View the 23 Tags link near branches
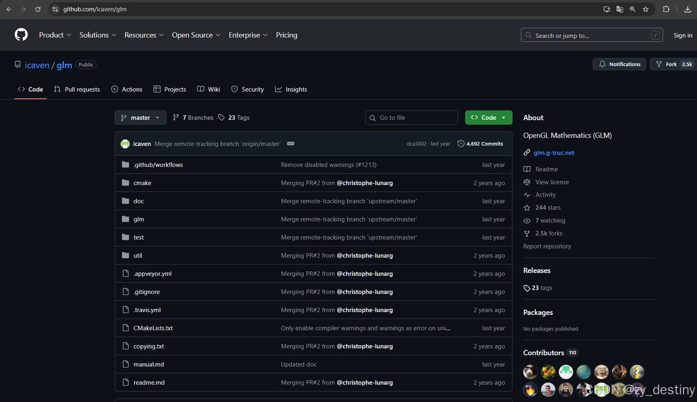Viewport: 697px width, 402px height. click(x=234, y=117)
